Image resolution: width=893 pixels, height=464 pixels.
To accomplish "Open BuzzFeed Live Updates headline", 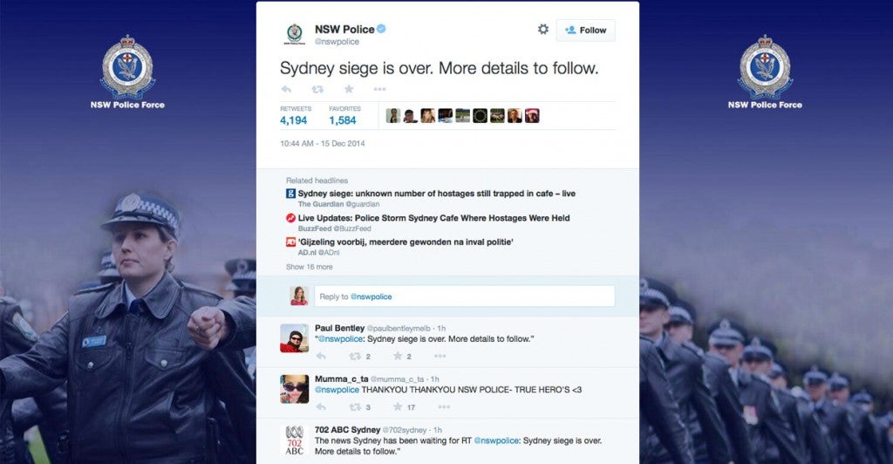I will (433, 218).
